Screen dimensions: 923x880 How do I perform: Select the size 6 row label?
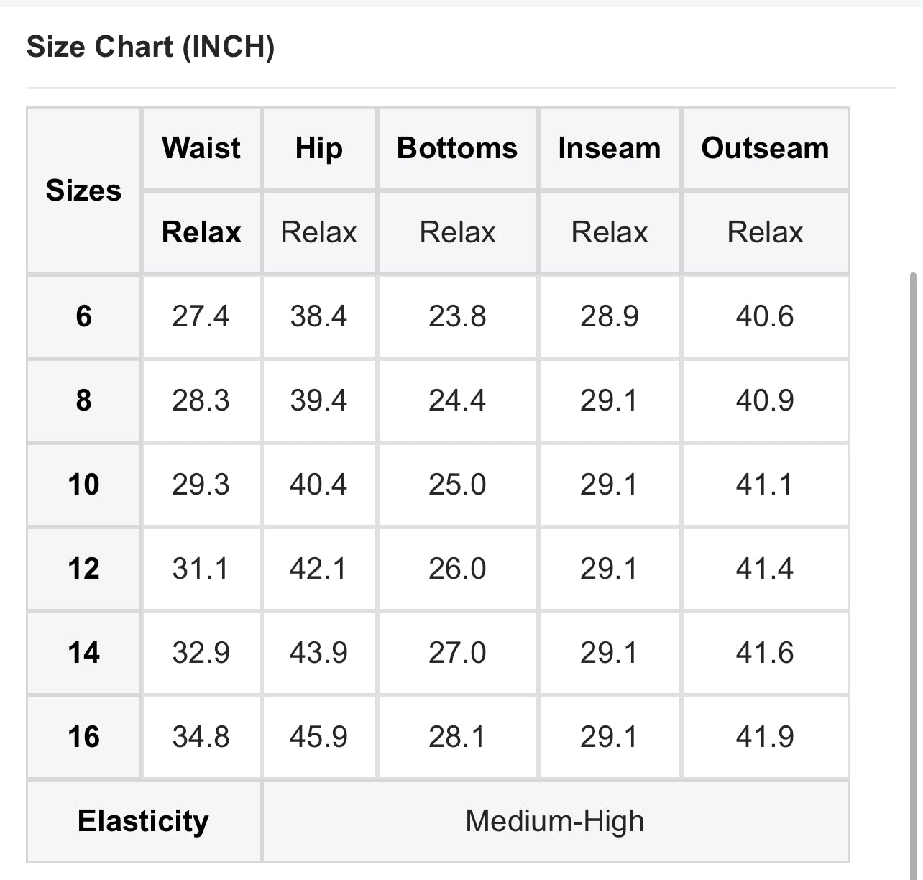pos(83,316)
